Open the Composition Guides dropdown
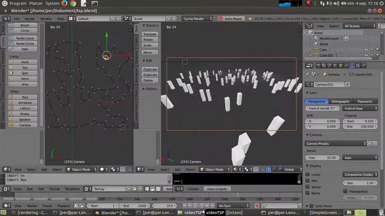The image size is (385, 216). point(360,175)
